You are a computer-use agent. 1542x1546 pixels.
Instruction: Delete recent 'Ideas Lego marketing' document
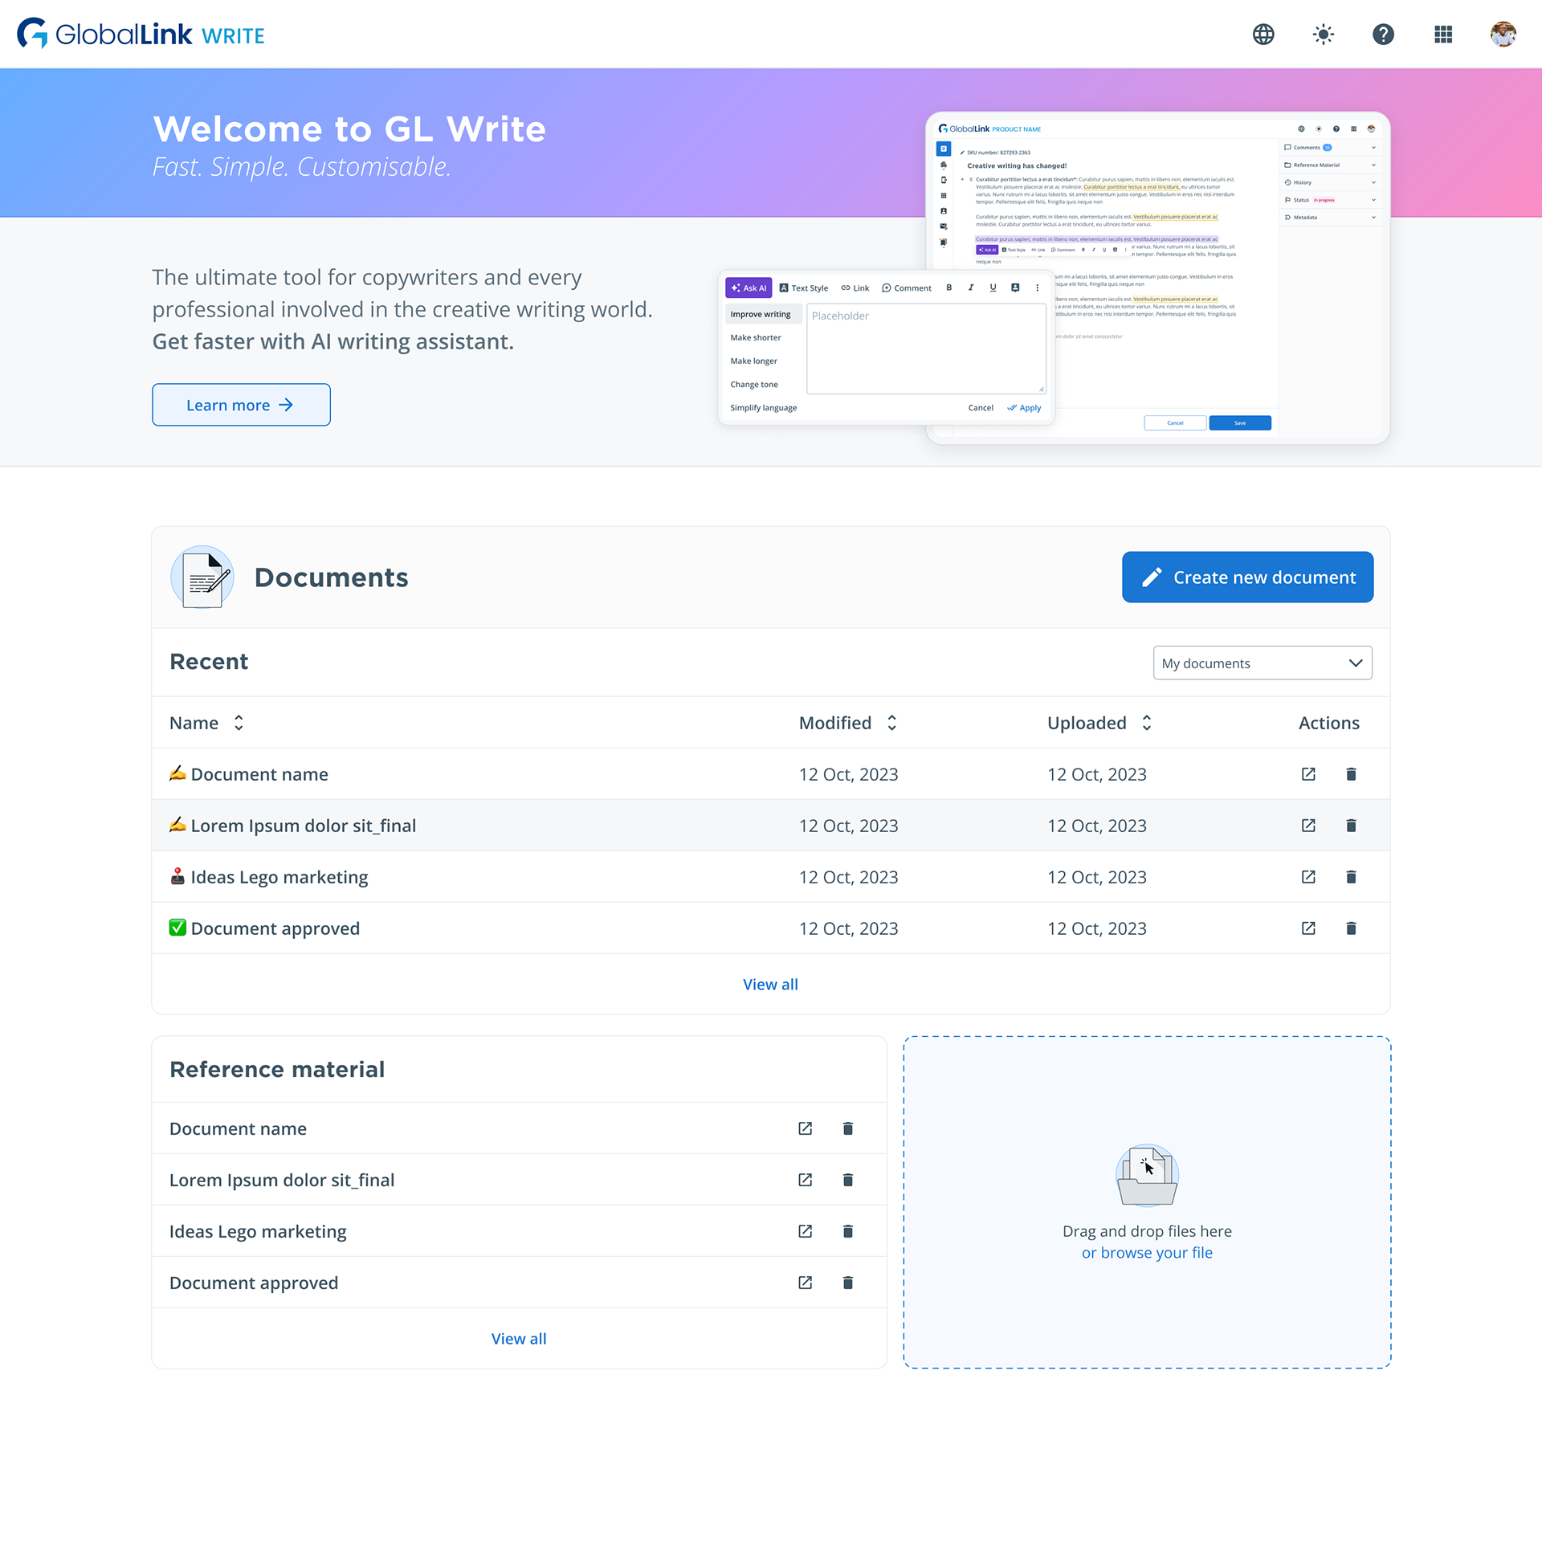coord(1351,876)
